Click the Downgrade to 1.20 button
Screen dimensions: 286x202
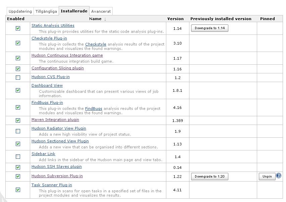click(x=210, y=176)
